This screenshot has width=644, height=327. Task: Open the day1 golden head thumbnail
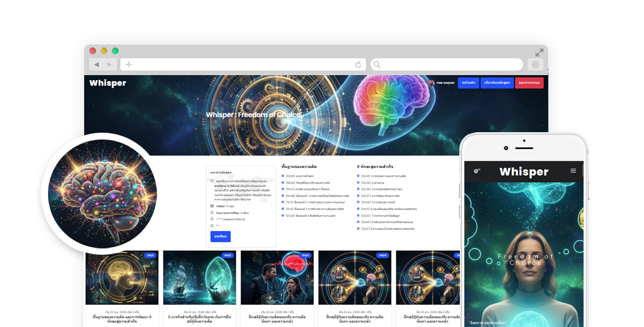(122, 278)
